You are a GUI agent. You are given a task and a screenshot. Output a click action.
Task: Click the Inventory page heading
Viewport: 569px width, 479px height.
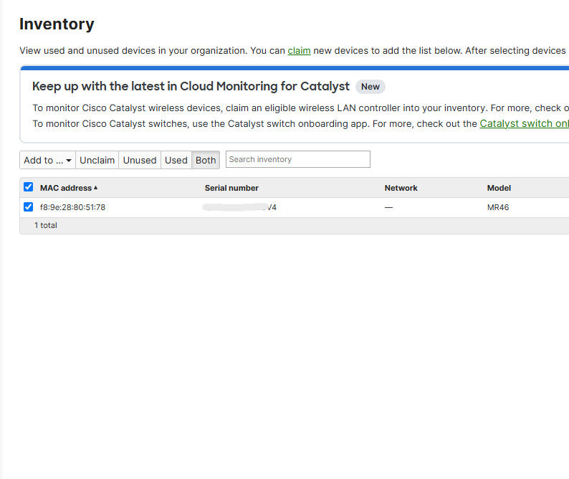[x=57, y=24]
